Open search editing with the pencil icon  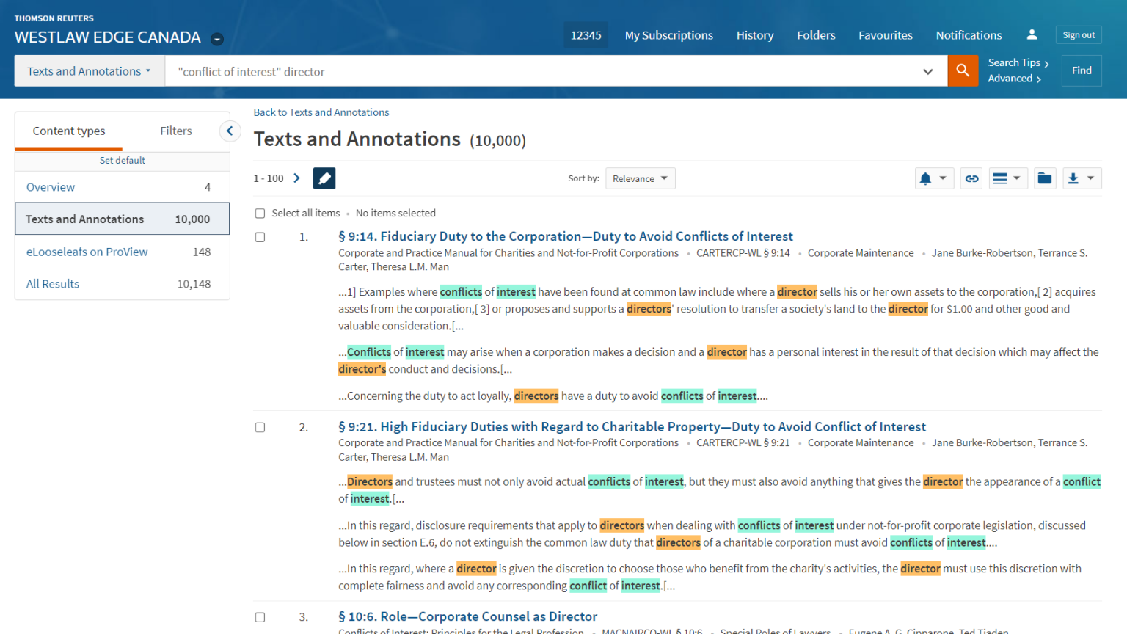click(324, 178)
